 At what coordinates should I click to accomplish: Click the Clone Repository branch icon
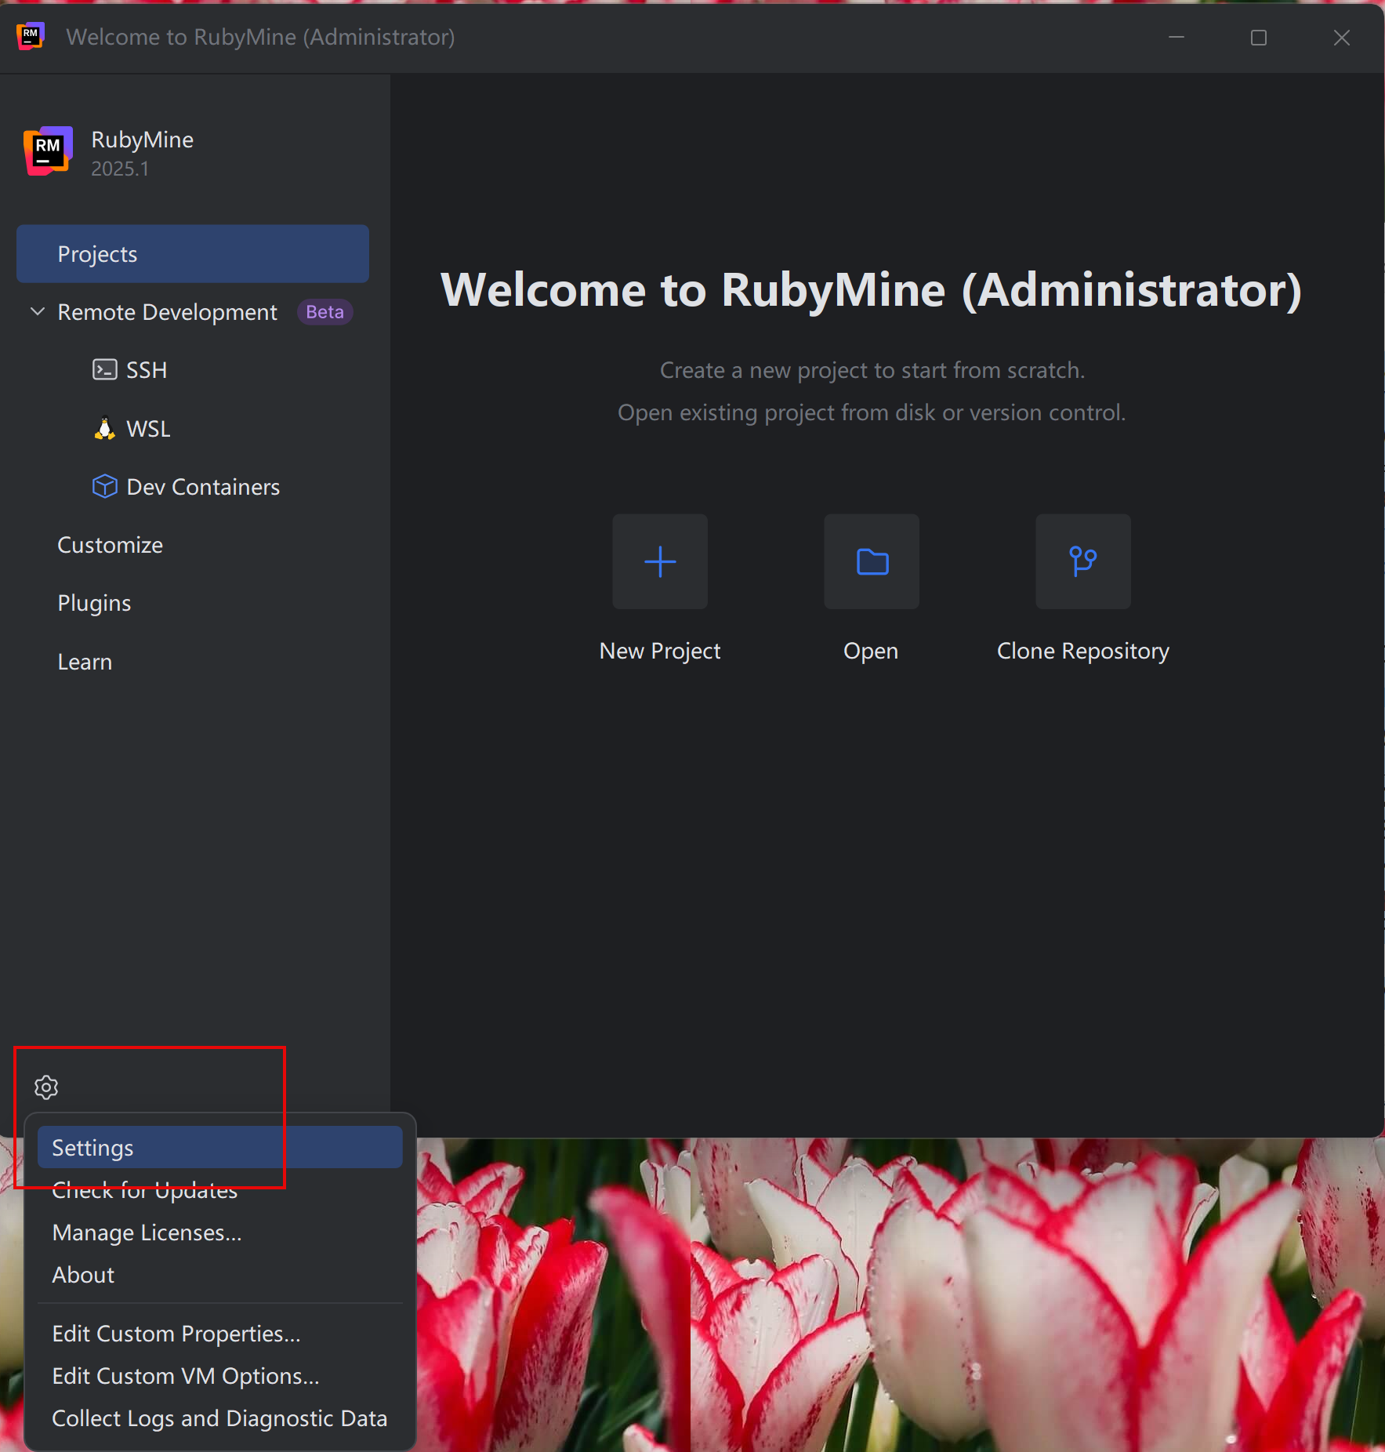tap(1082, 561)
